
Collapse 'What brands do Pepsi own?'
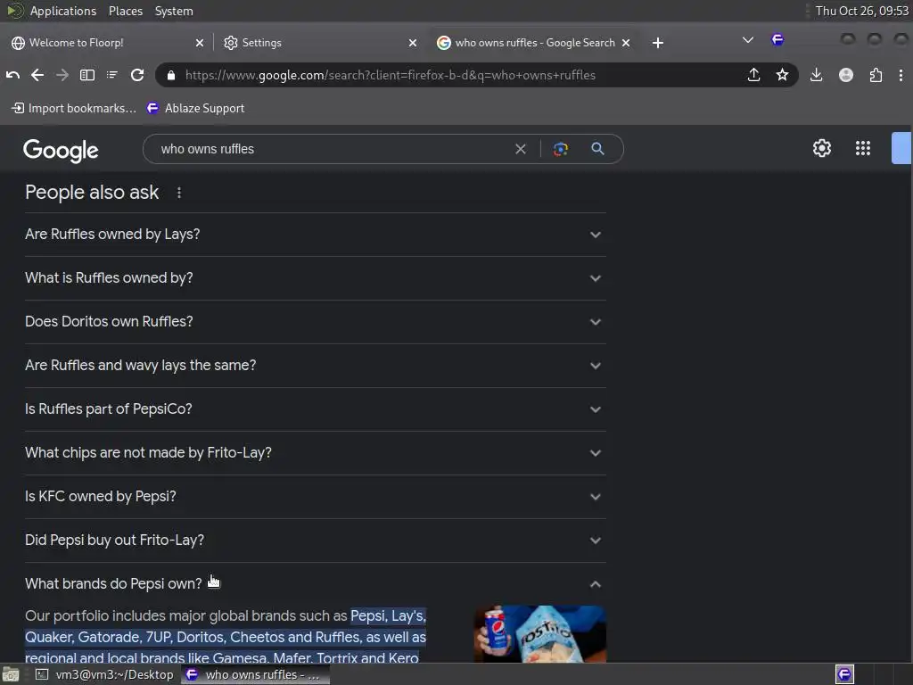pyautogui.click(x=315, y=583)
